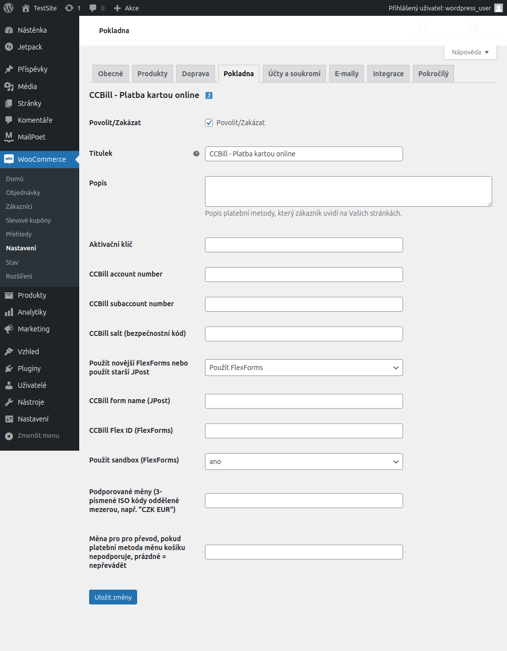Click the logged-in user wordpress_user text
This screenshot has width=507, height=651.
tap(440, 8)
